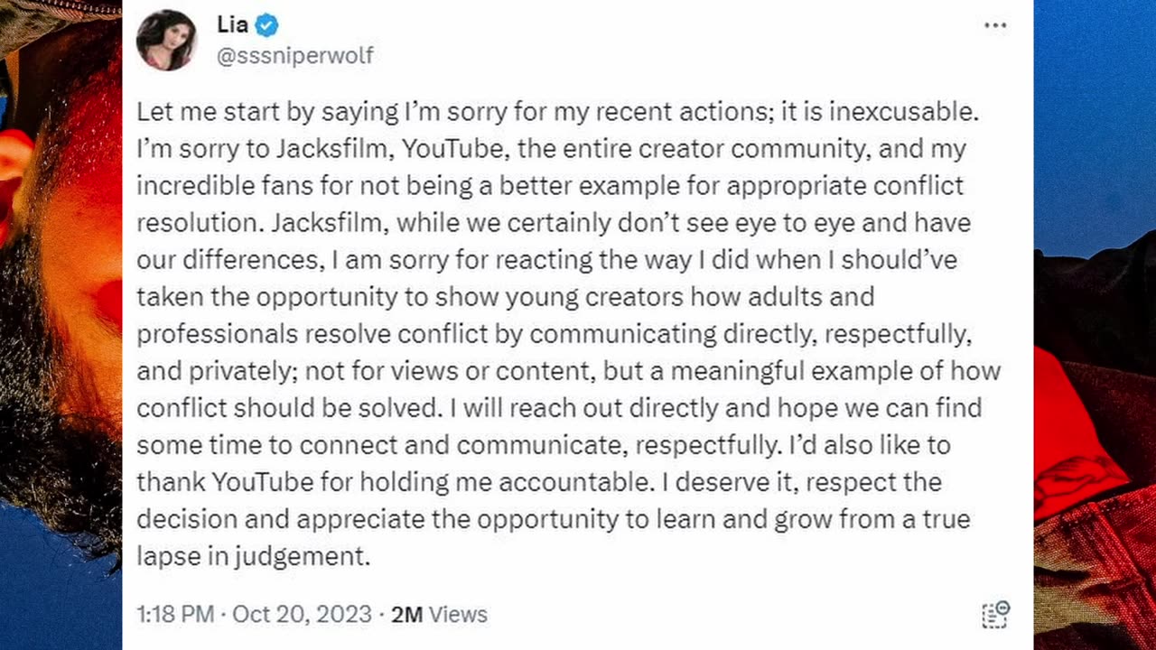Click the "Oct 20, 2023" date
This screenshot has height=650, width=1156.
(302, 615)
